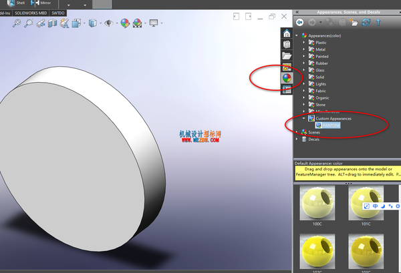Click the View Settings monitor icon
This screenshot has width=401, height=273.
click(x=154, y=23)
